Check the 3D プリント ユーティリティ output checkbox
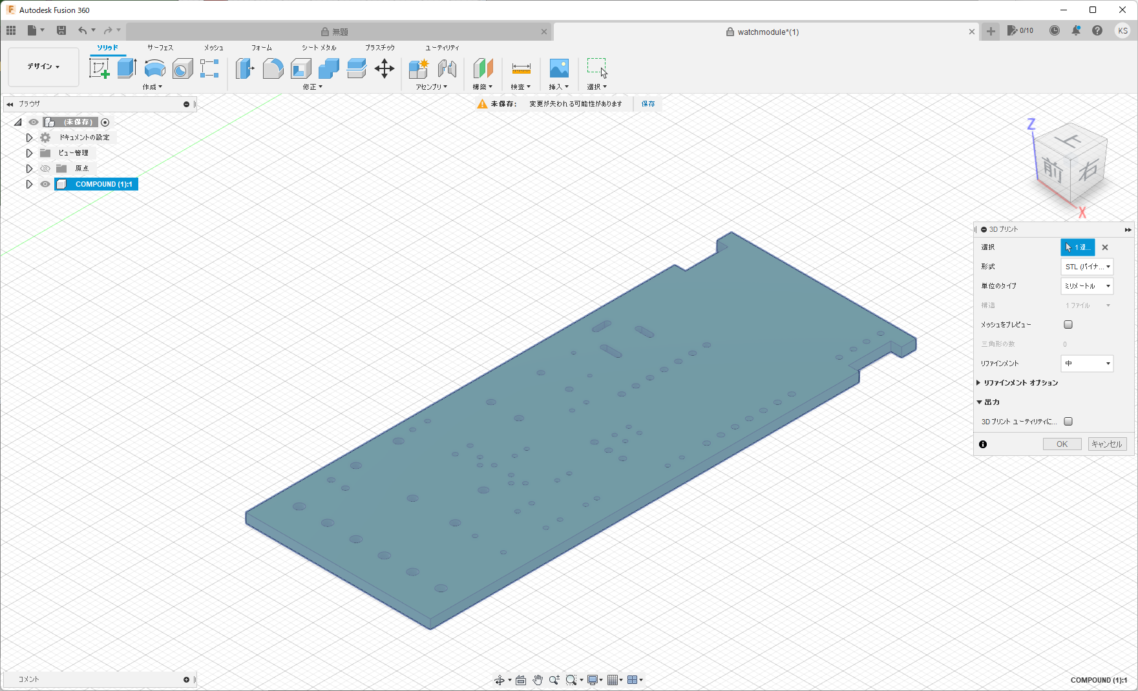This screenshot has width=1138, height=691. [x=1068, y=422]
